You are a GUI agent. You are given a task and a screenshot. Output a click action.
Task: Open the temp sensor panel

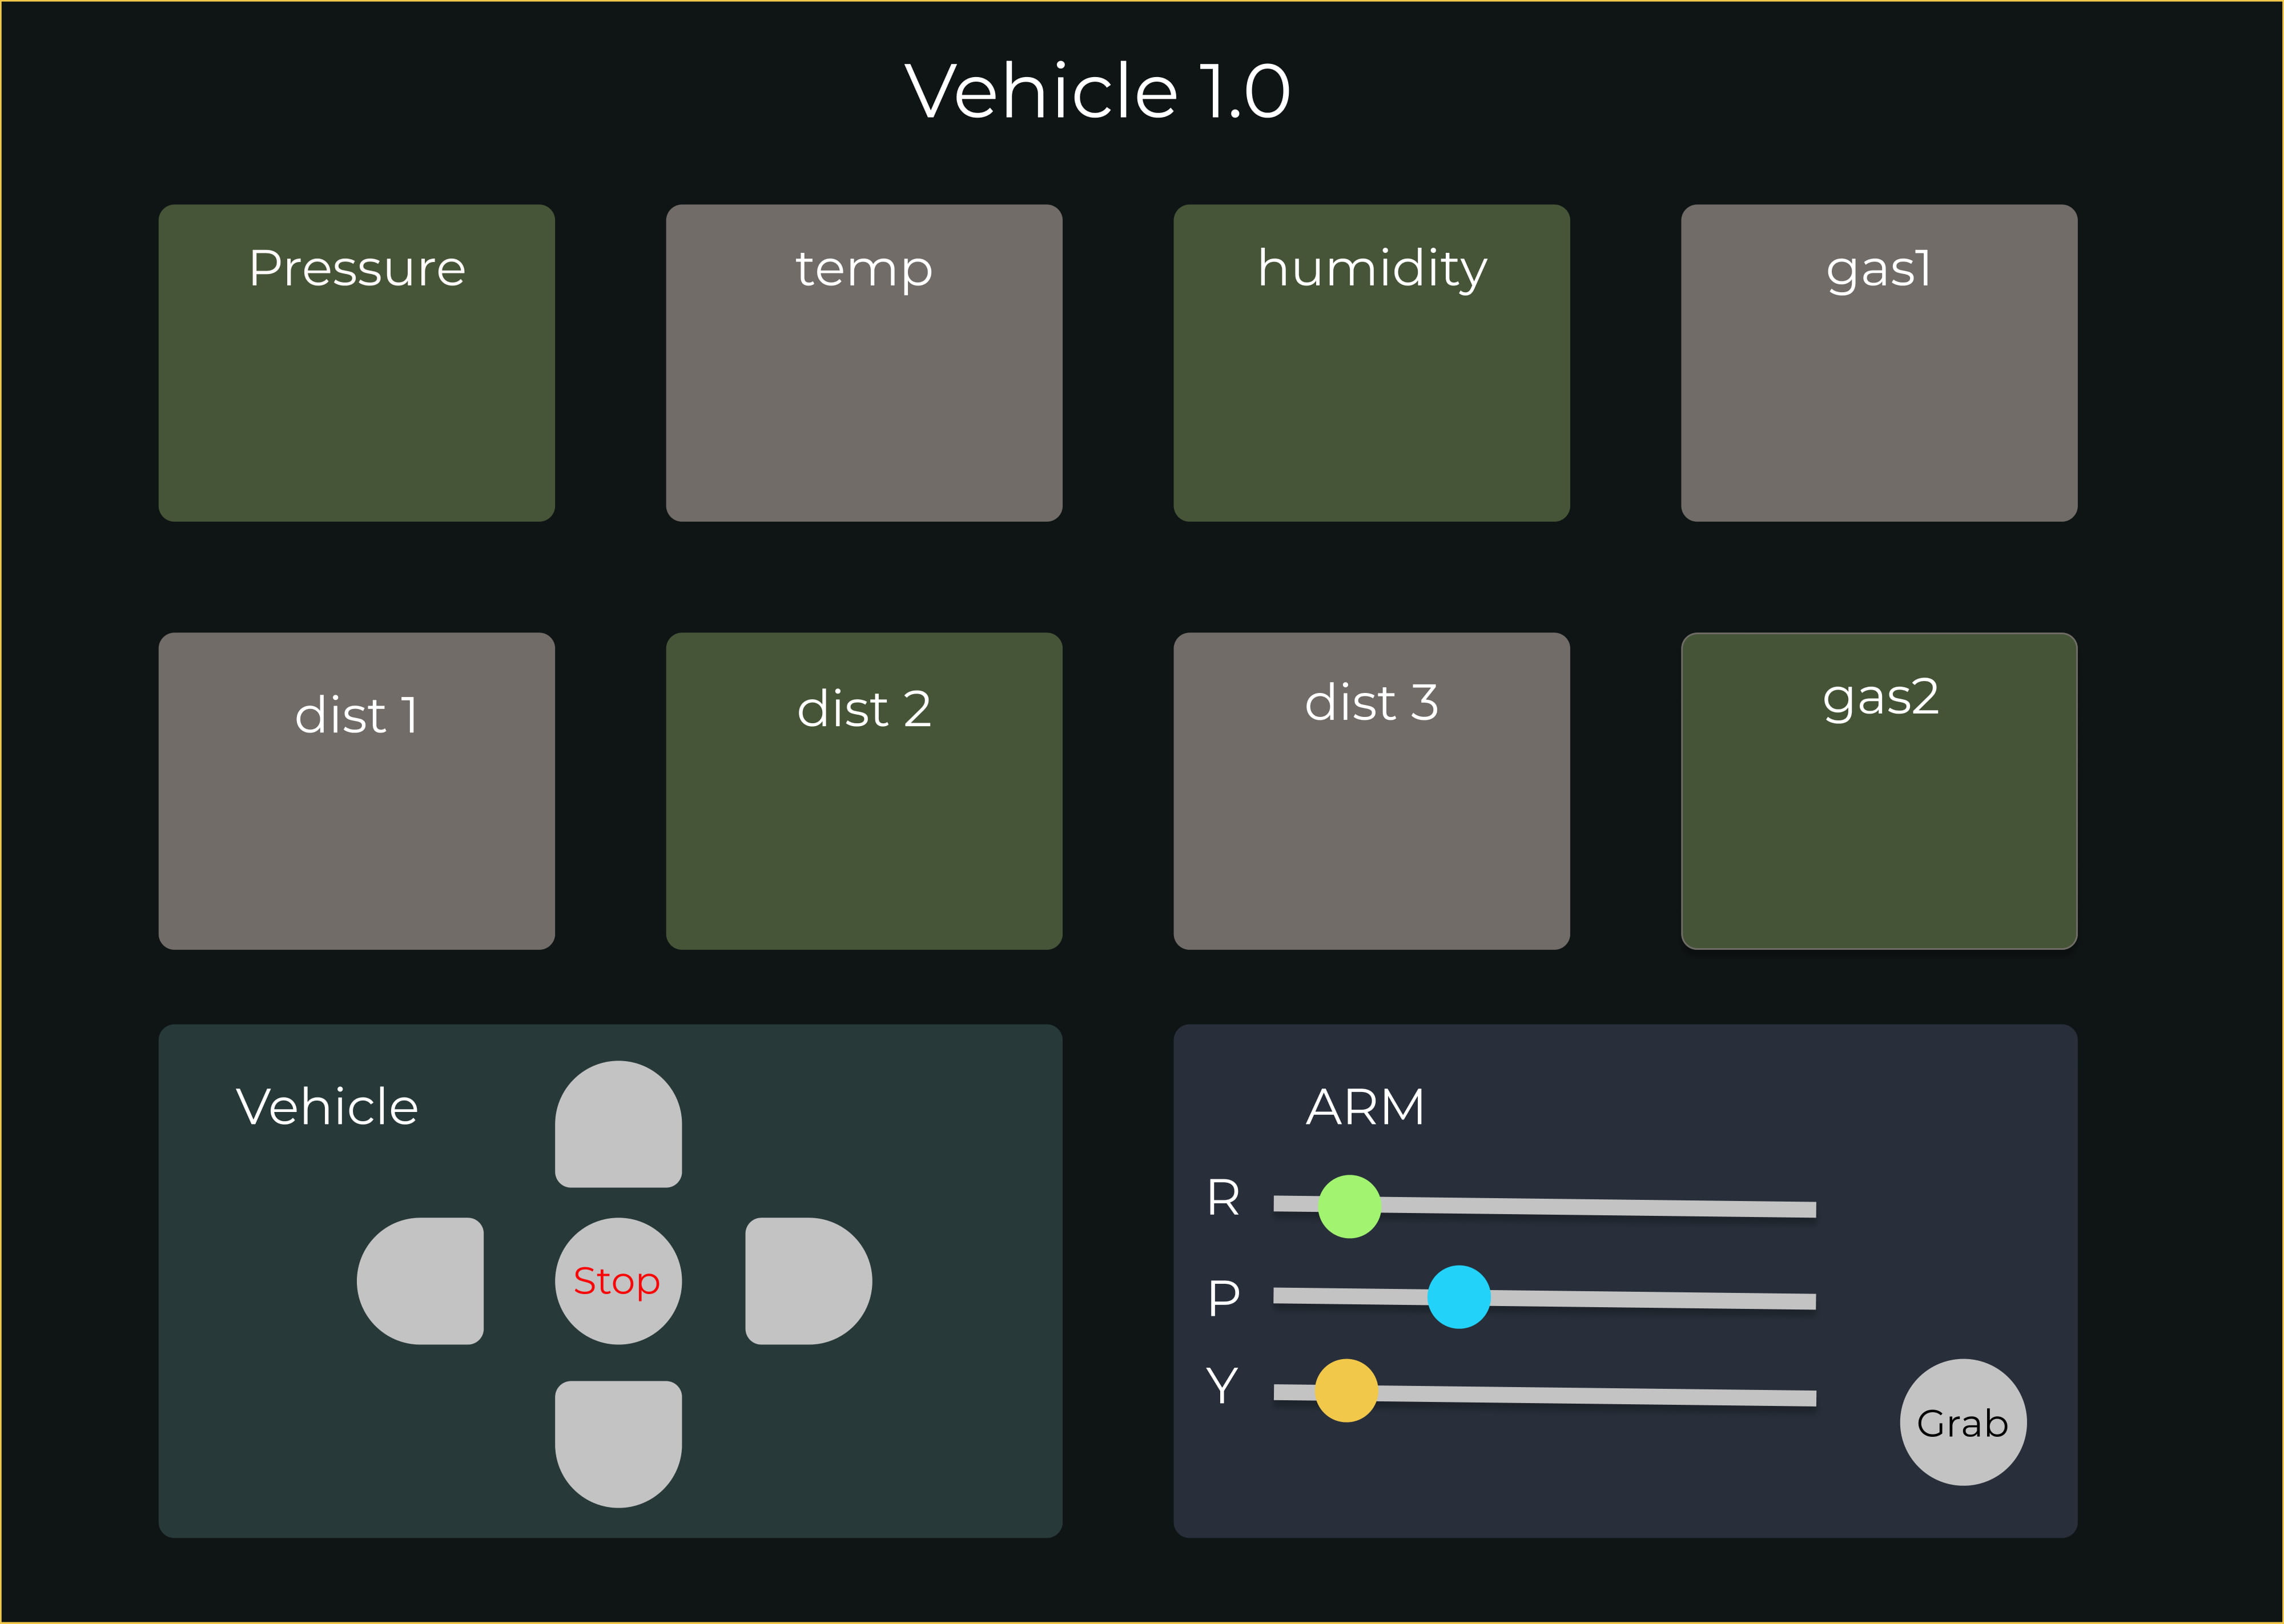click(x=864, y=362)
